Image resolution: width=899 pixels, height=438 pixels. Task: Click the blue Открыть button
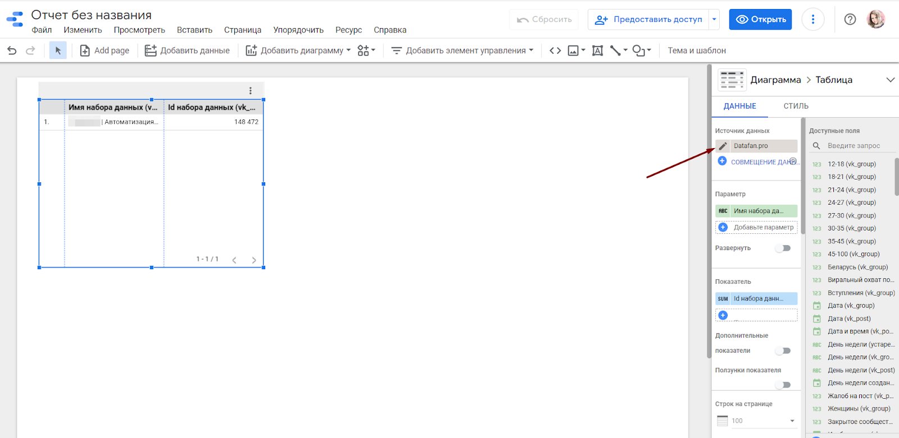760,20
